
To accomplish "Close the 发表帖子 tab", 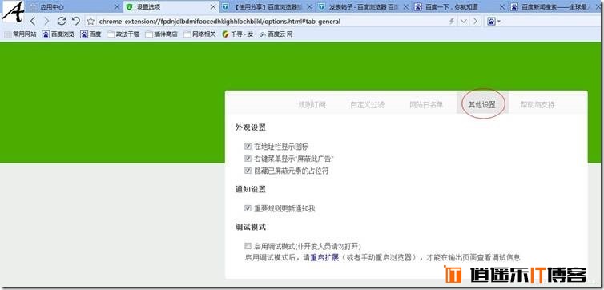I will tap(405, 7).
